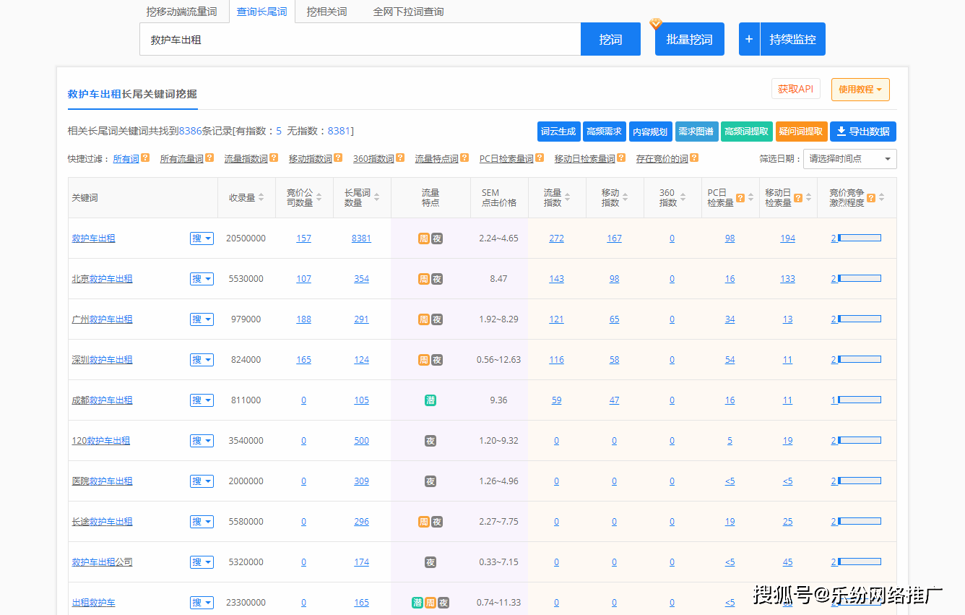Click 流量指数 value 272 link
The image size is (965, 615).
pos(556,238)
